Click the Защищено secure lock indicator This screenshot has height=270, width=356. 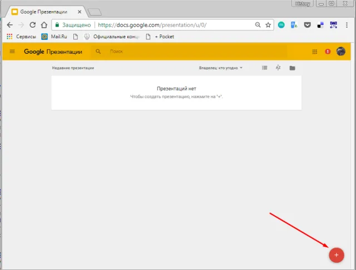[x=73, y=25]
